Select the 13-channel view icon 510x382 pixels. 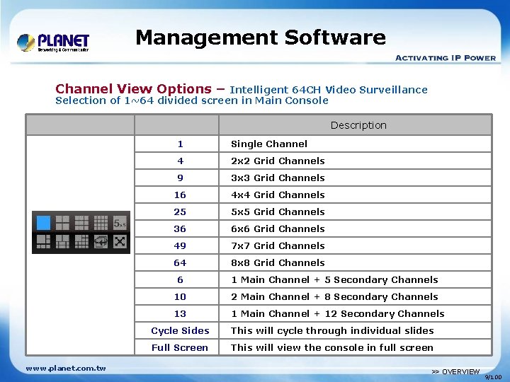click(81, 242)
